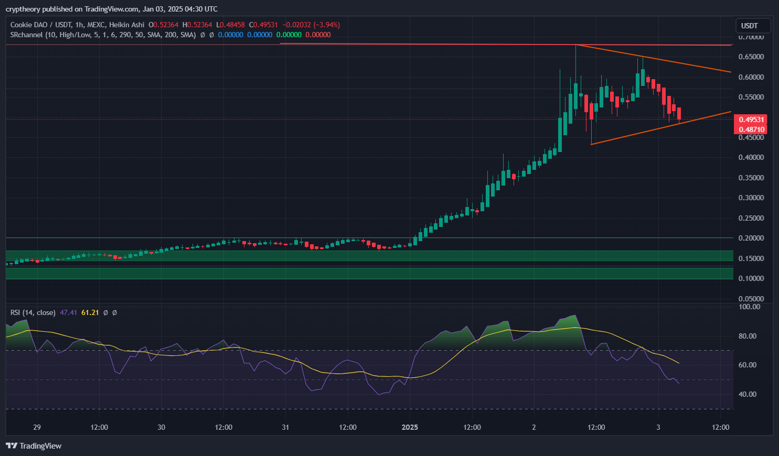This screenshot has width=779, height=456.
Task: Click the open value O0.52364
Action: click(x=164, y=25)
